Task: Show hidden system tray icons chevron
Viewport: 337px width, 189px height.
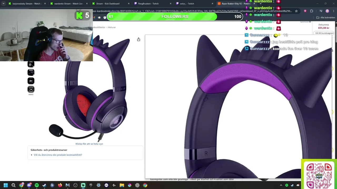Action: point(281,185)
